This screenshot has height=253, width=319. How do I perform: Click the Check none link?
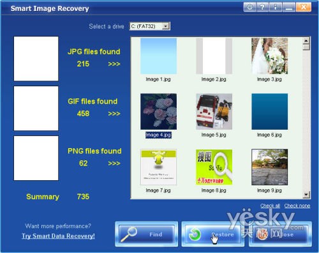(x=297, y=206)
